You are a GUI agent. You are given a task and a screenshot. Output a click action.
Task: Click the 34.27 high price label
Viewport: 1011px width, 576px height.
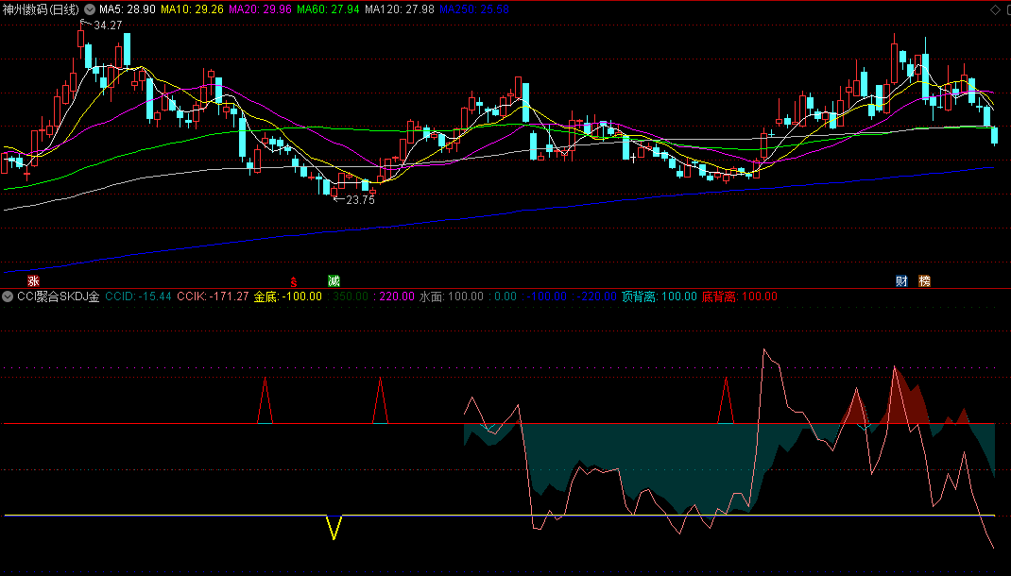click(108, 25)
